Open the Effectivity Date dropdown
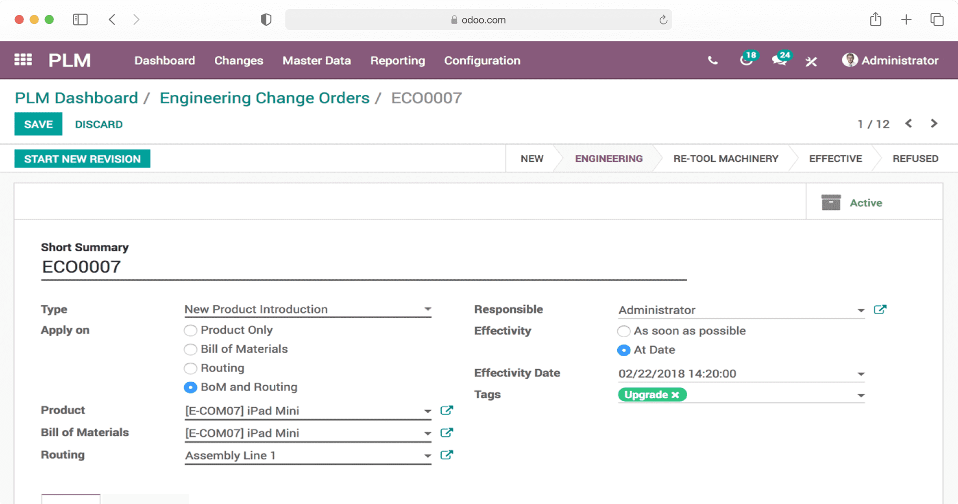958x504 pixels. point(861,374)
